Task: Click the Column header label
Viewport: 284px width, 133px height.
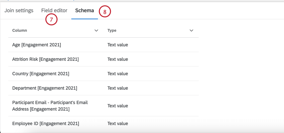Action: tap(20, 31)
